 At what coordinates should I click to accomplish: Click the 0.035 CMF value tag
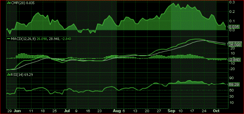234,27
